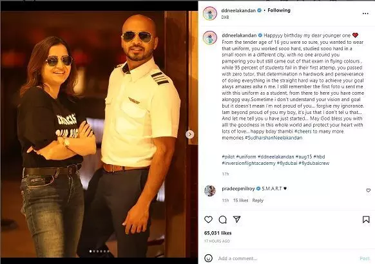Open the three-dot more options menu
375x264 pixels.
365,14
